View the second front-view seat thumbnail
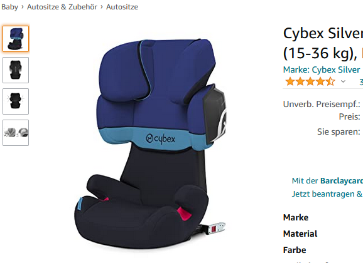The height and width of the screenshot is (263, 363). coord(16,70)
